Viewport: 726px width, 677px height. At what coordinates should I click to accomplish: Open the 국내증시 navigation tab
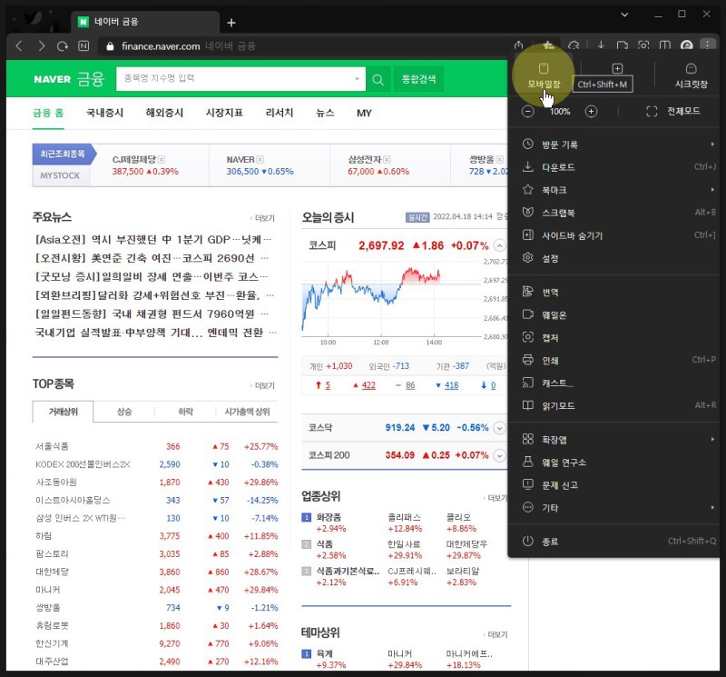[105, 113]
